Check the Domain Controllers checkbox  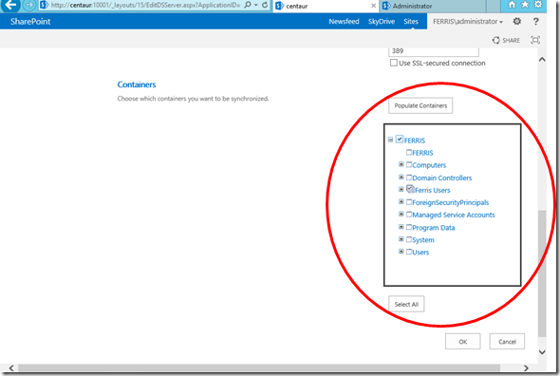409,178
